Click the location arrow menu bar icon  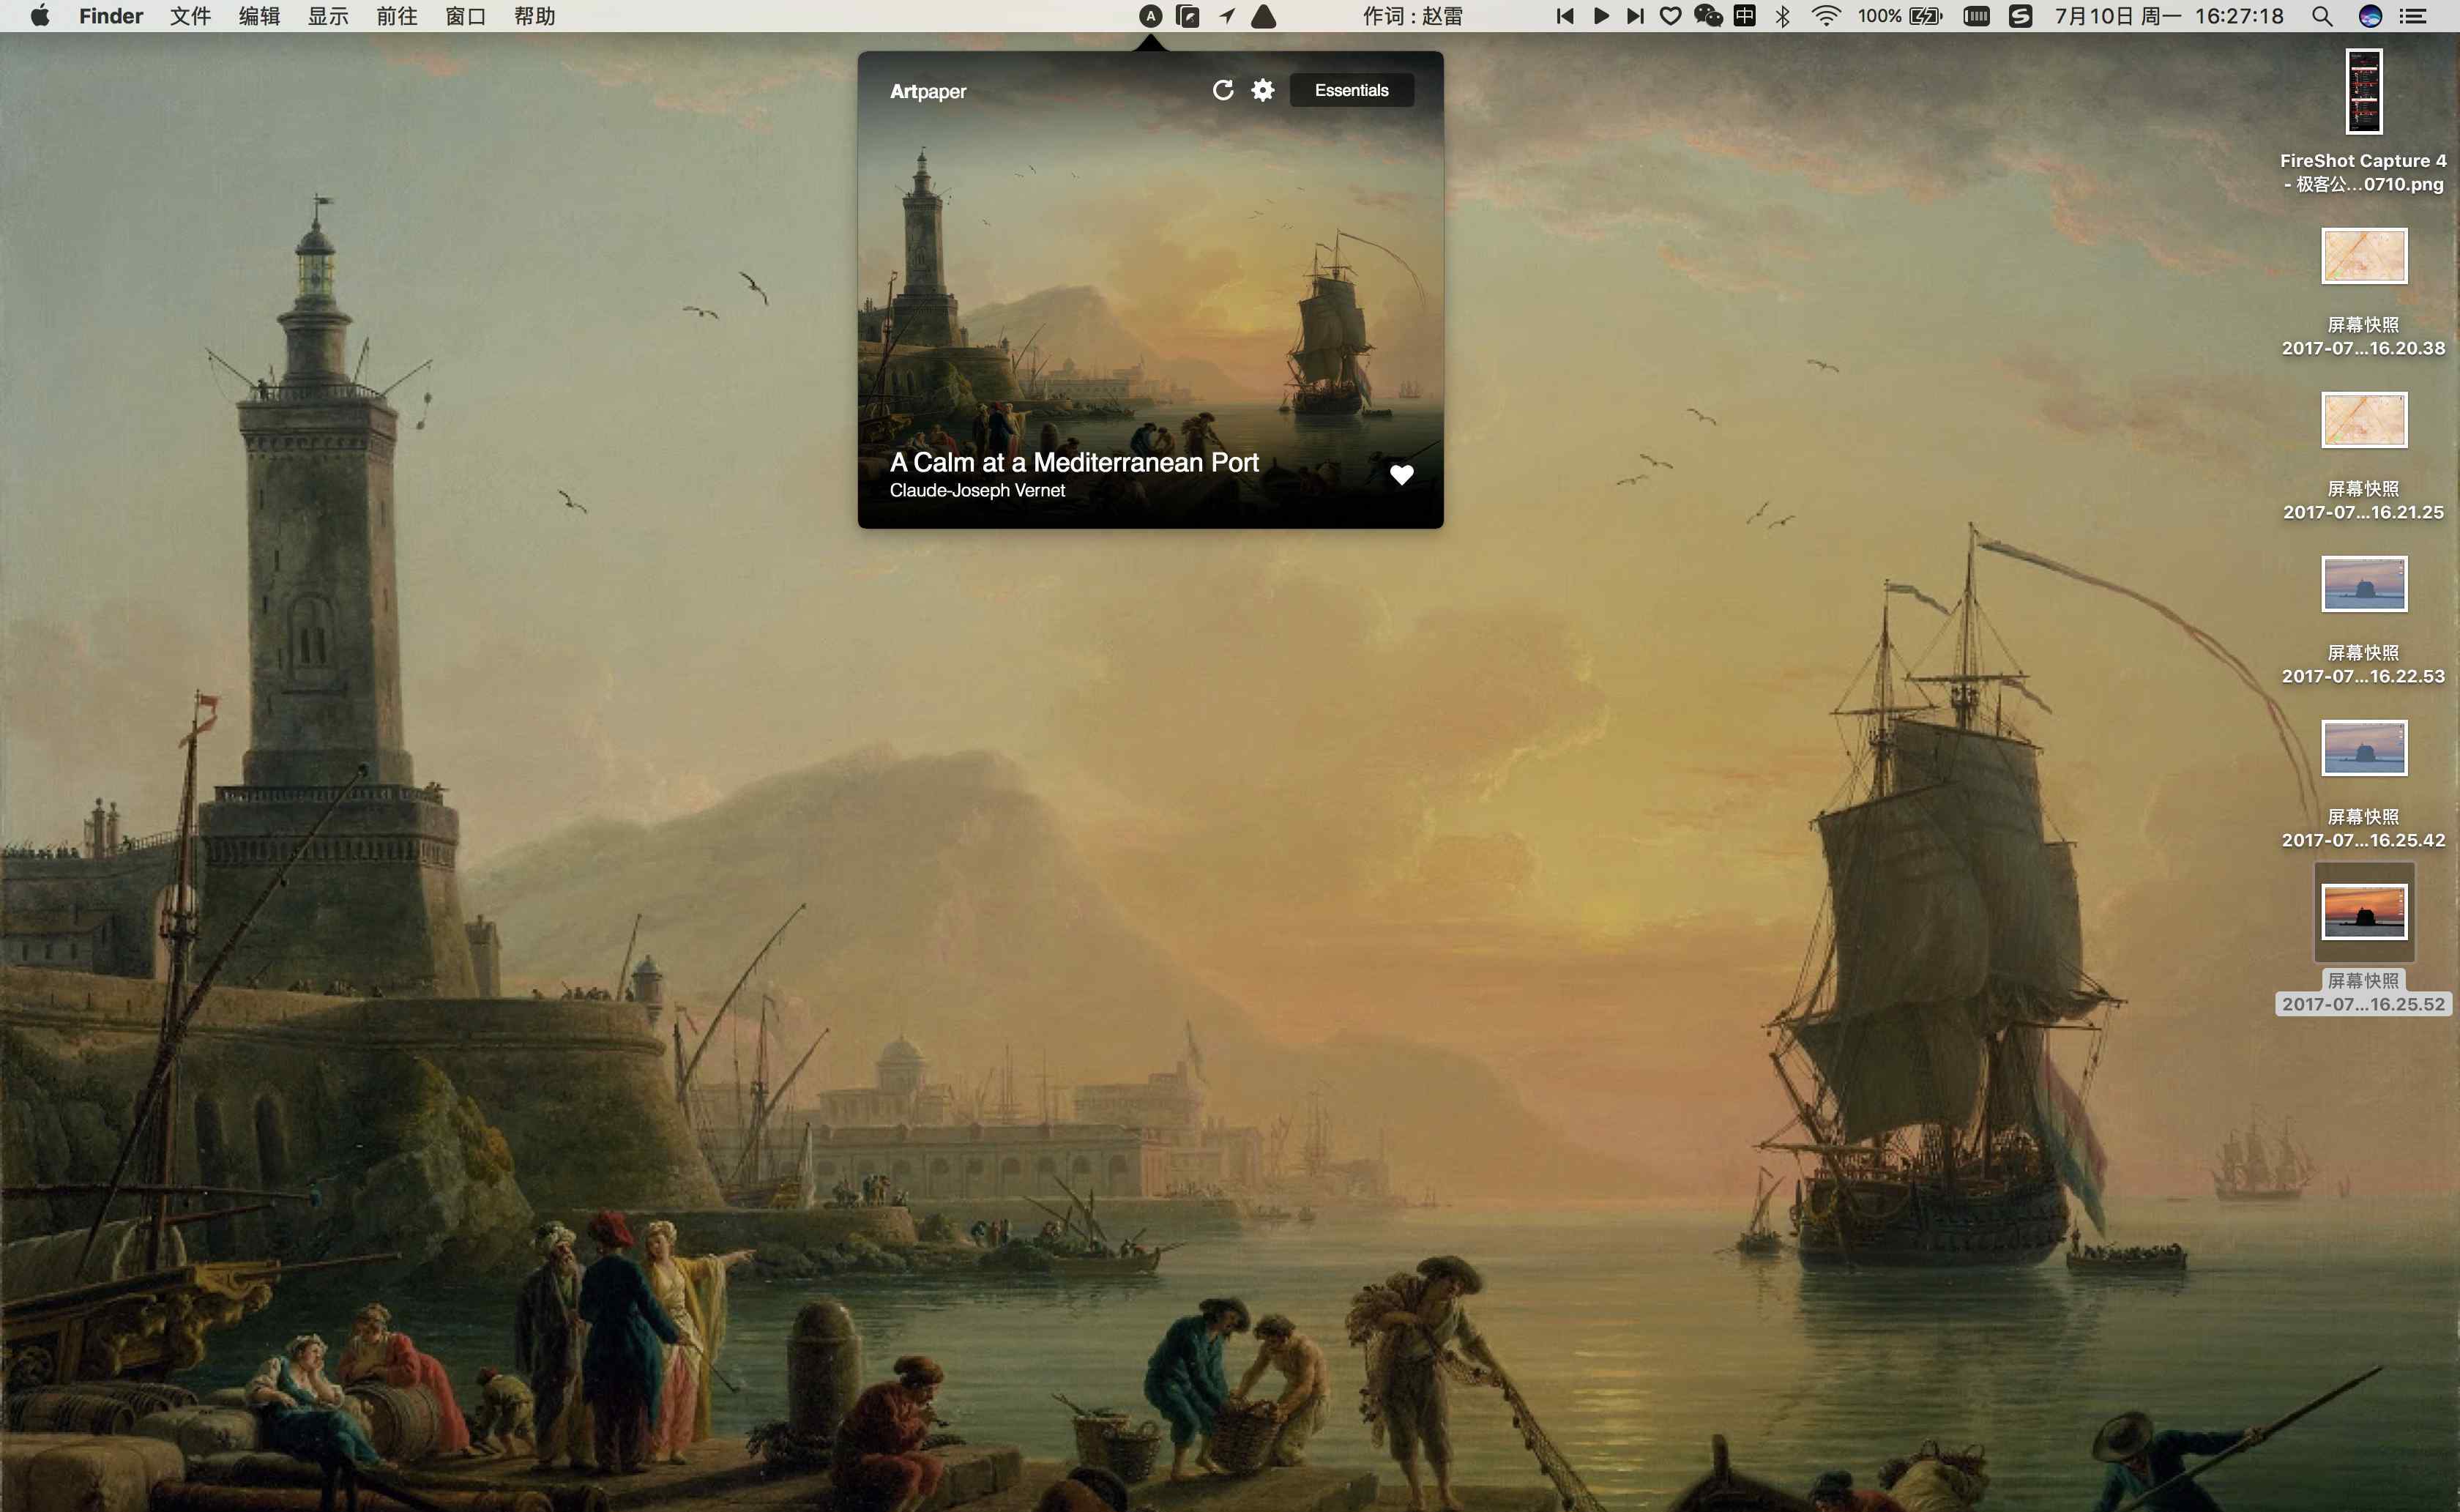pyautogui.click(x=1226, y=16)
